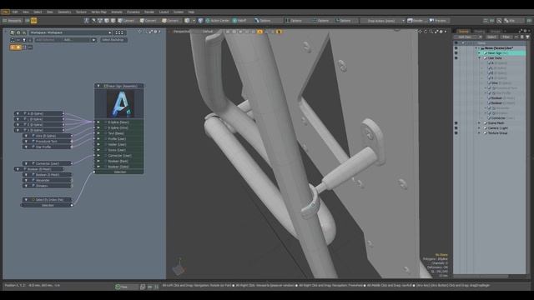Select the Procedural Text node

coord(47,141)
